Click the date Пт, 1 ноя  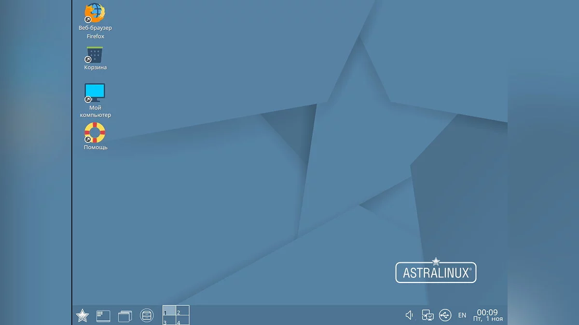pos(488,319)
